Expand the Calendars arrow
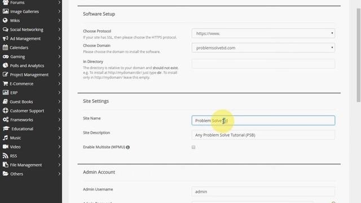Viewport: 361px width, 203px height. pyautogui.click(x=59, y=47)
